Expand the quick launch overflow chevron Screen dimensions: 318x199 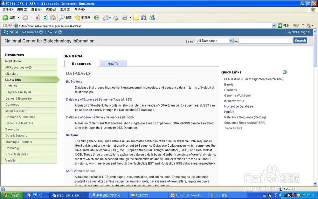(46, 195)
